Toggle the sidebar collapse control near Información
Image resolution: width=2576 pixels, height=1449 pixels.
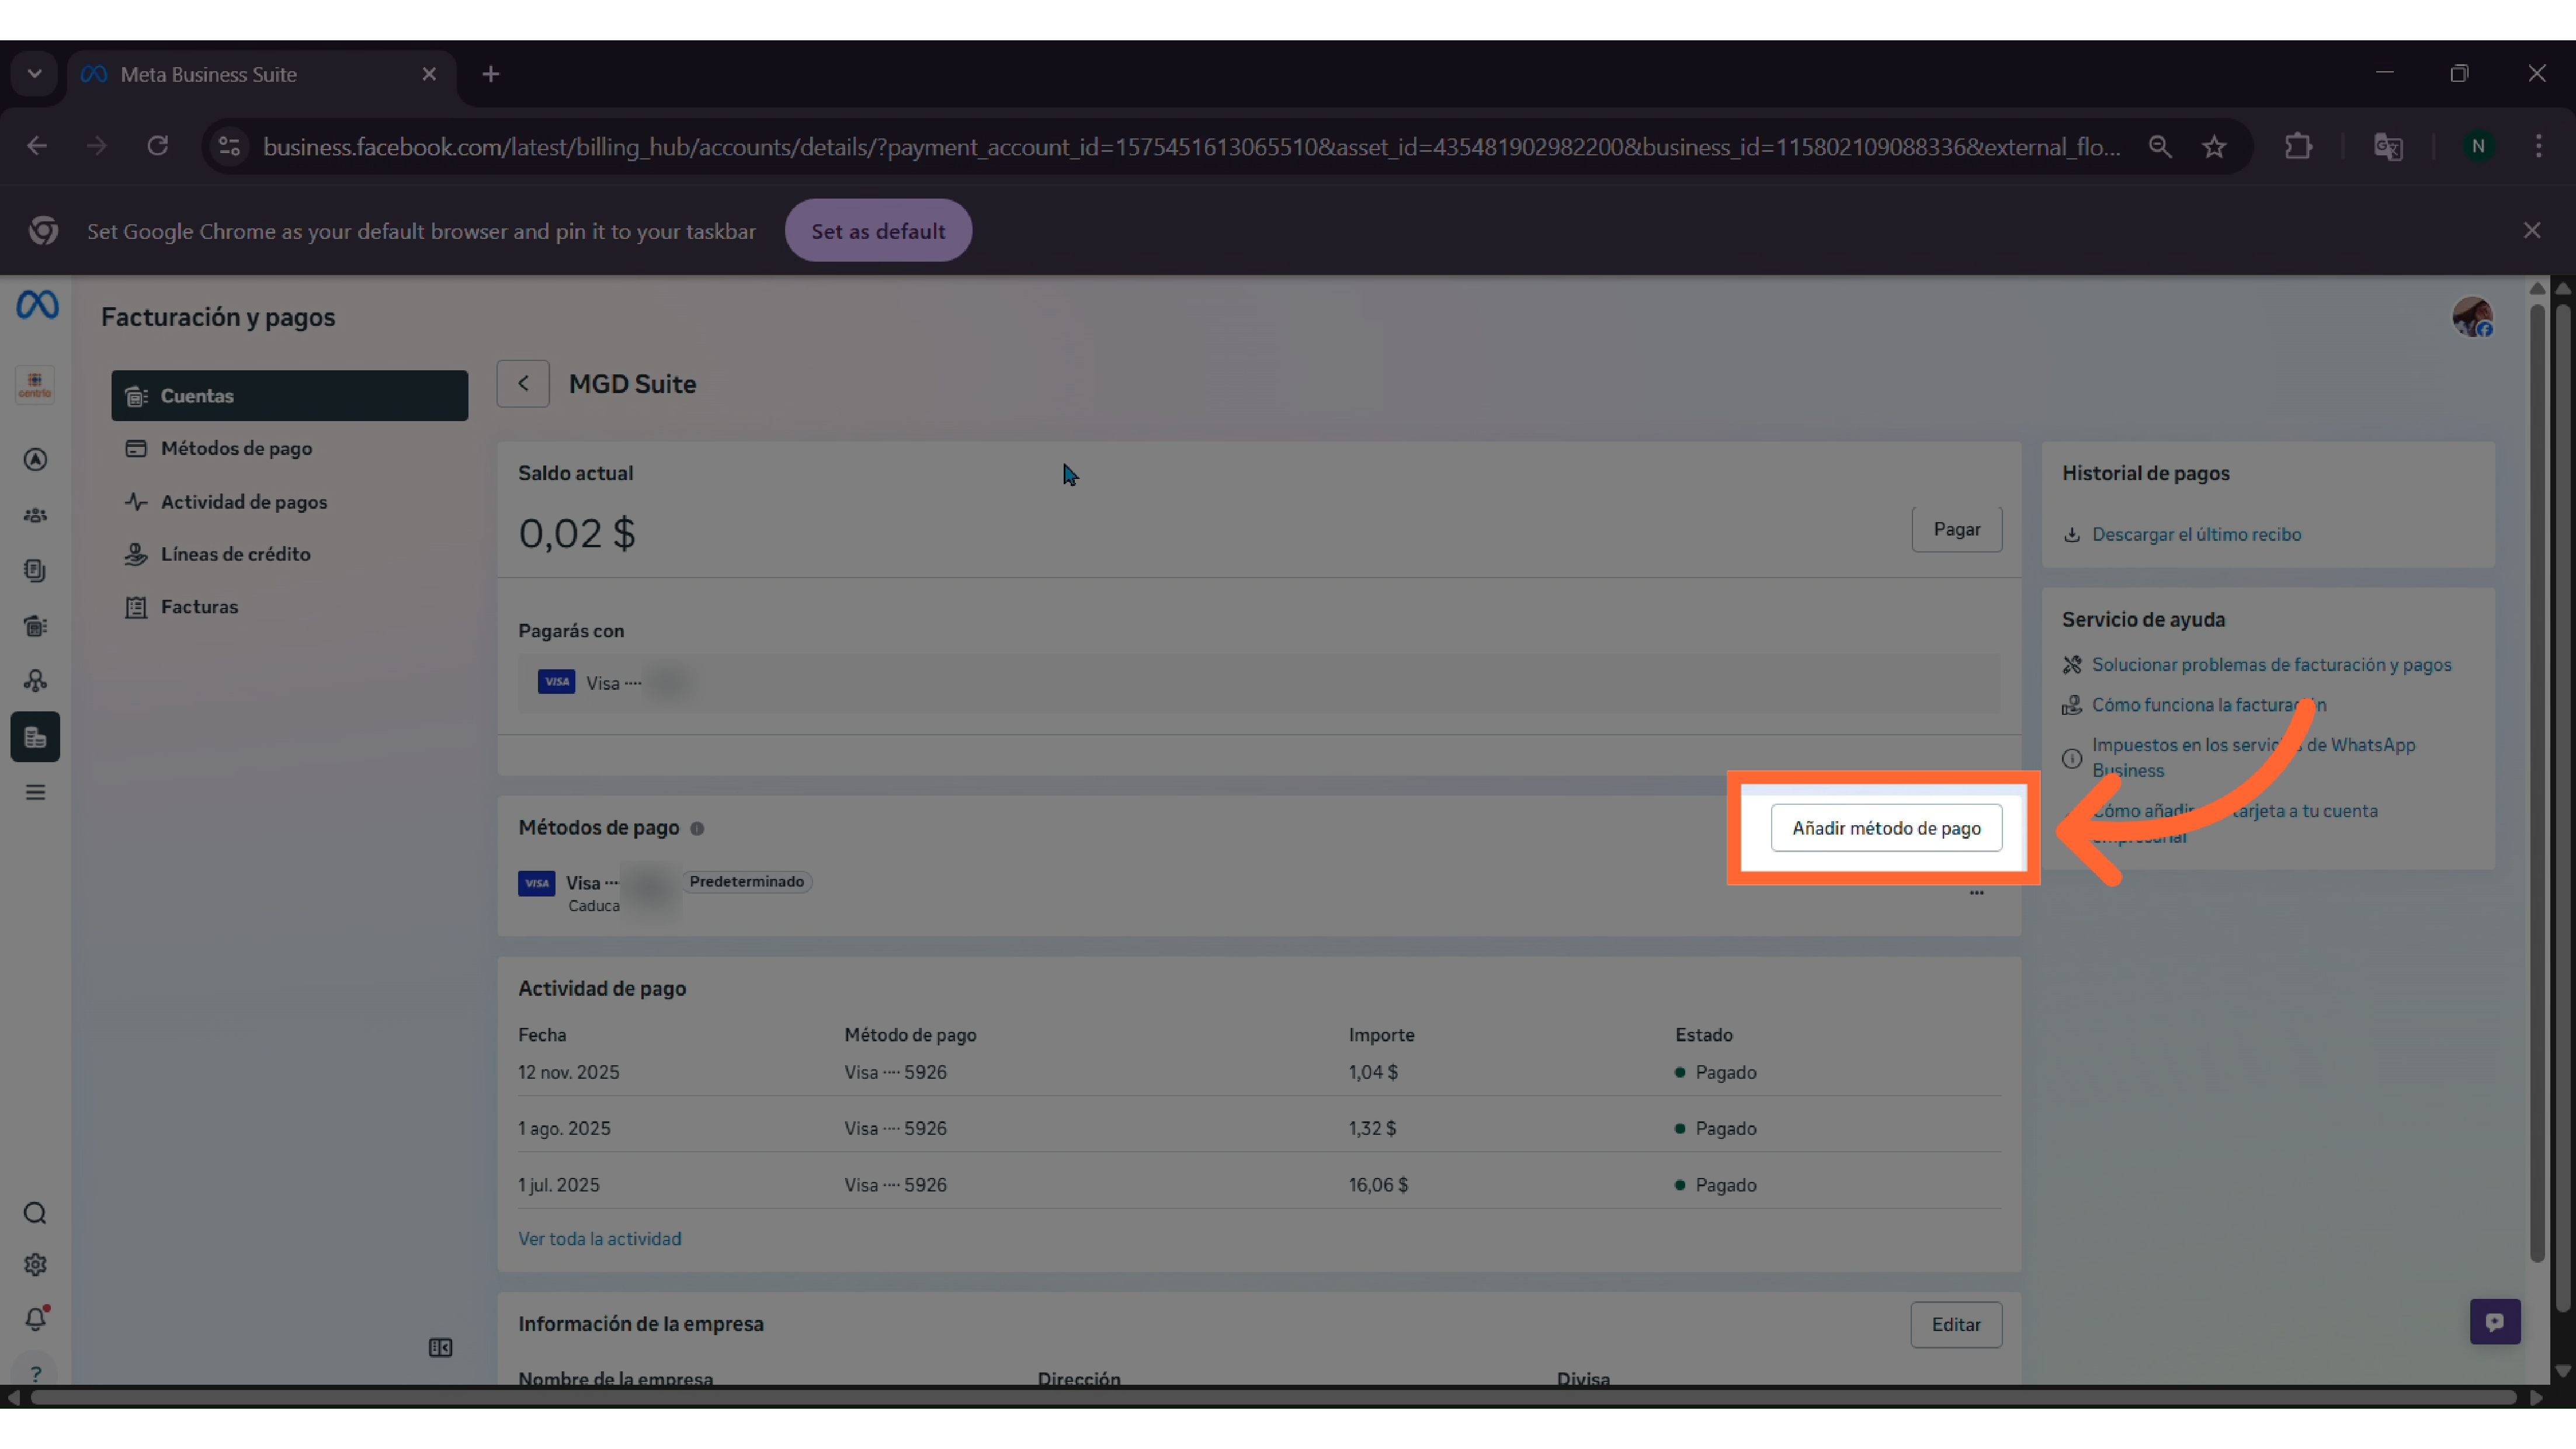(x=440, y=1347)
